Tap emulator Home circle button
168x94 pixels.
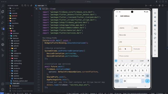click(x=155, y=46)
